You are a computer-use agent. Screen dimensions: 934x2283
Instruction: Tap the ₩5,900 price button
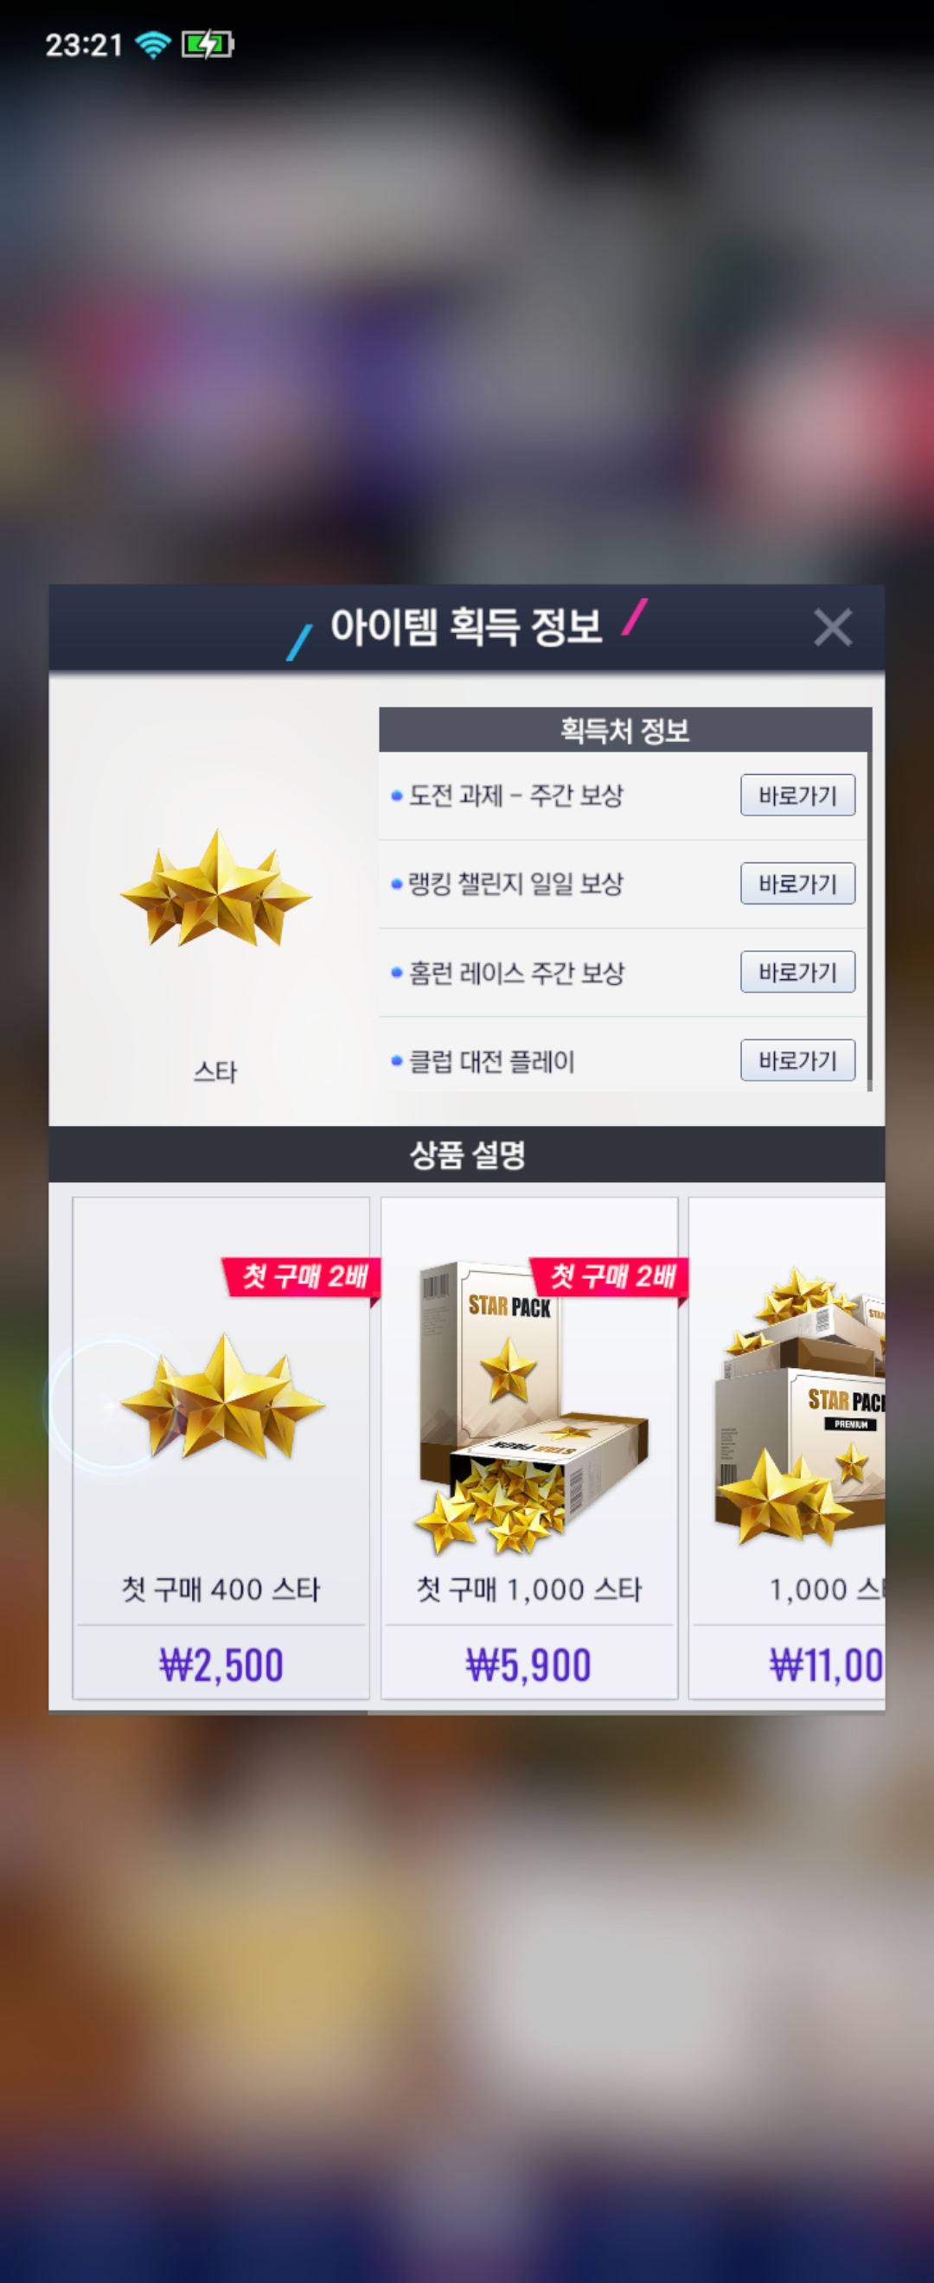[529, 1665]
